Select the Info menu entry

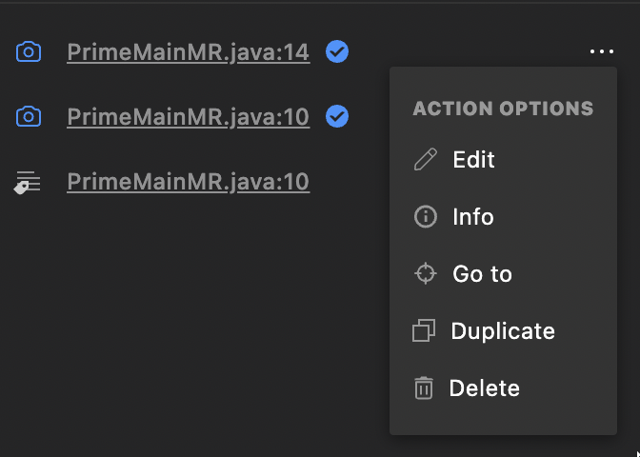click(x=472, y=217)
